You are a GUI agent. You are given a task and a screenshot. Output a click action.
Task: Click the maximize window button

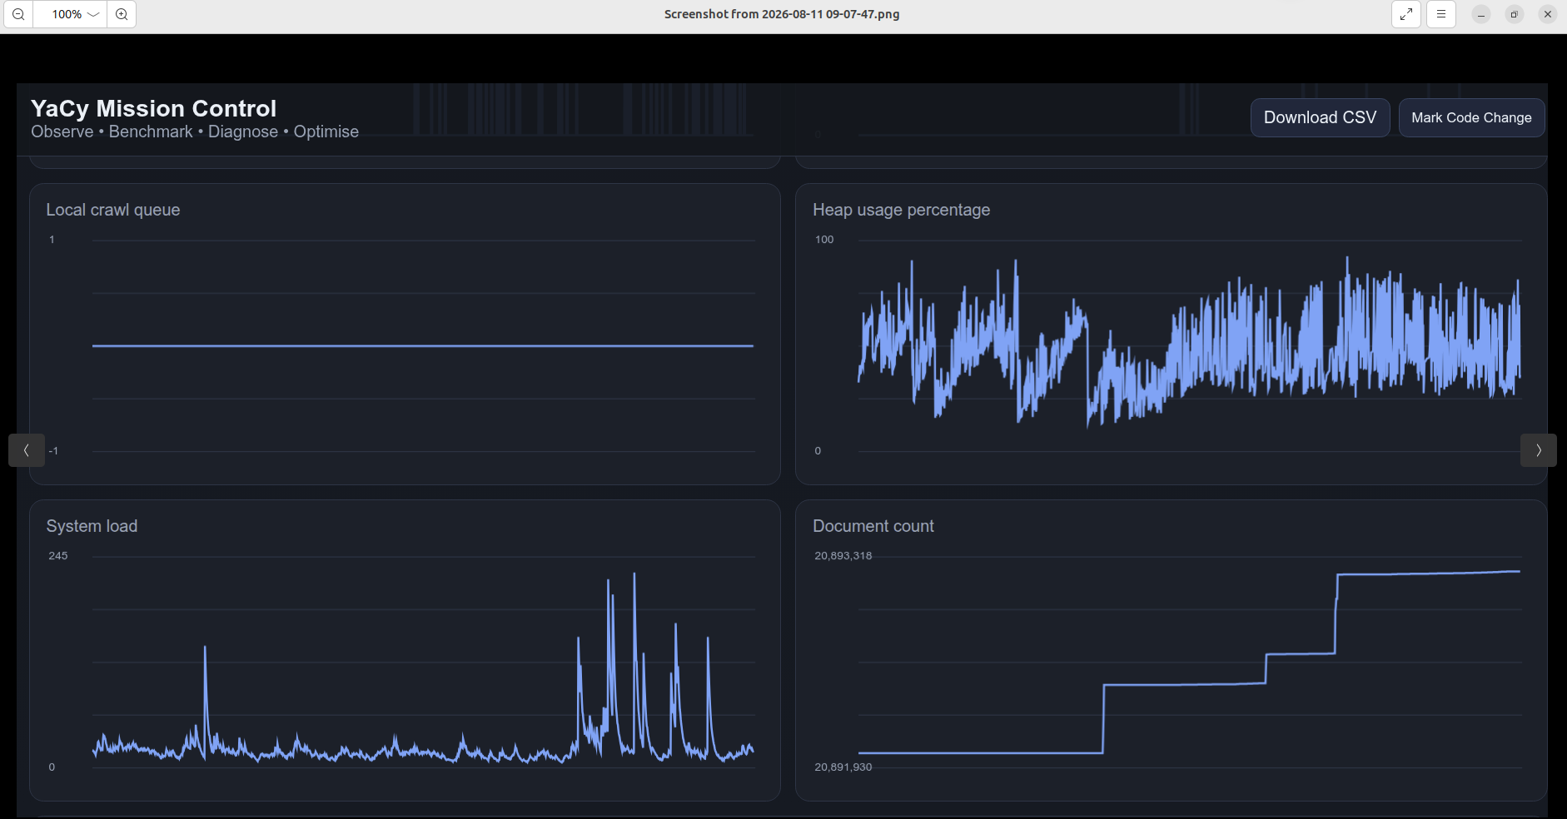tap(1515, 14)
